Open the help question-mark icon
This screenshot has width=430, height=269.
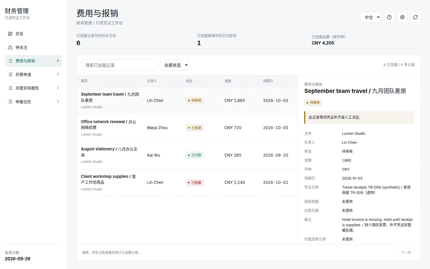[x=389, y=17]
